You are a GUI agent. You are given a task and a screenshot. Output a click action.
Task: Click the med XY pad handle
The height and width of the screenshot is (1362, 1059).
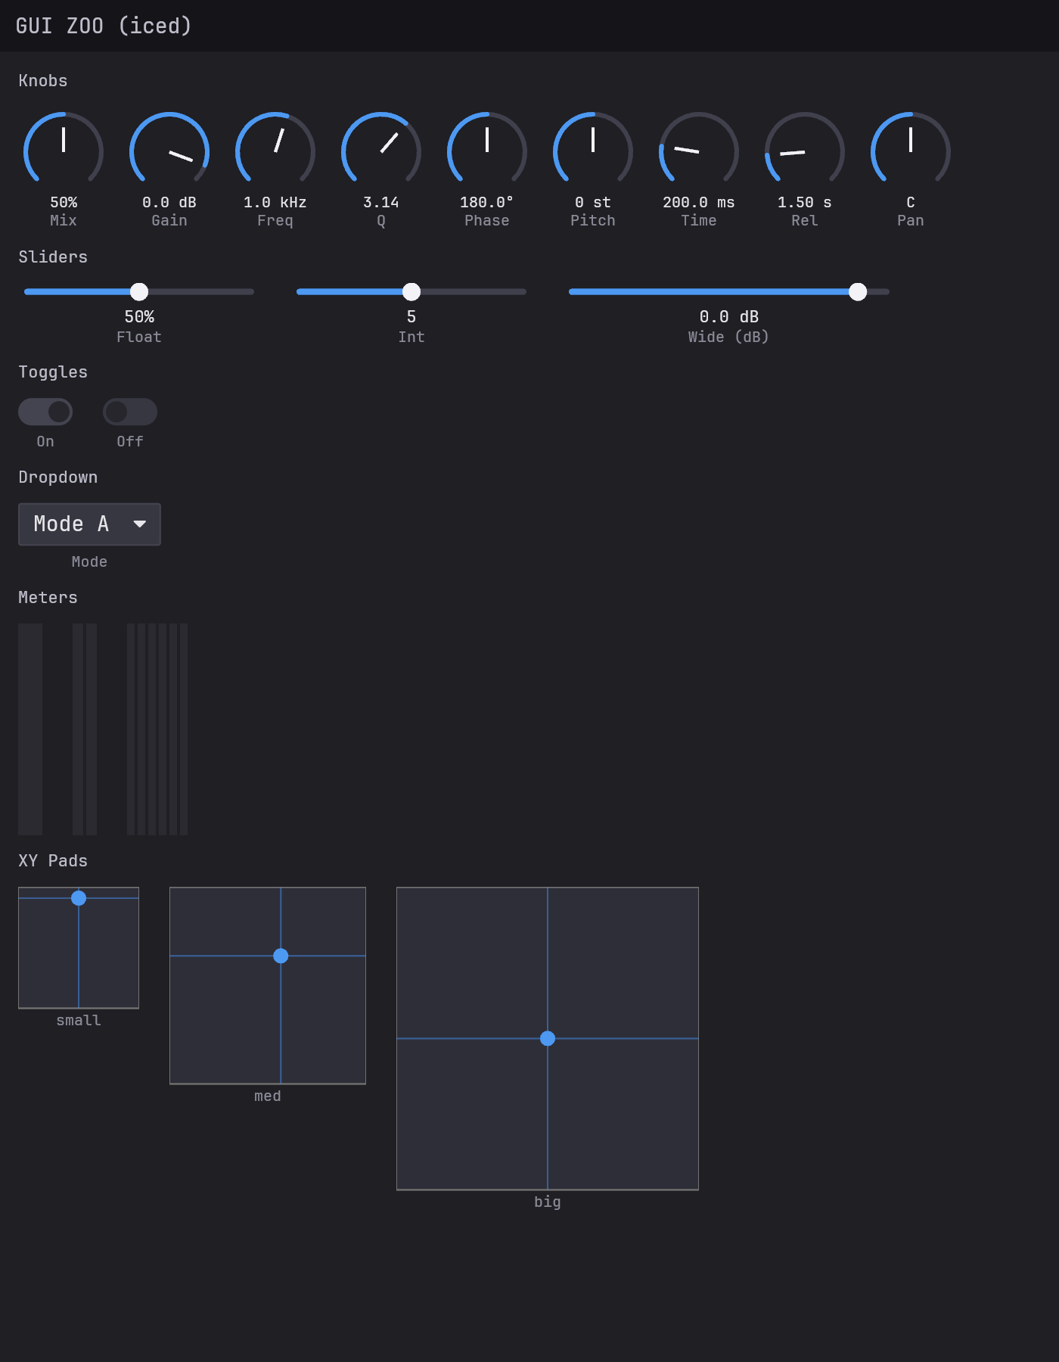(281, 956)
